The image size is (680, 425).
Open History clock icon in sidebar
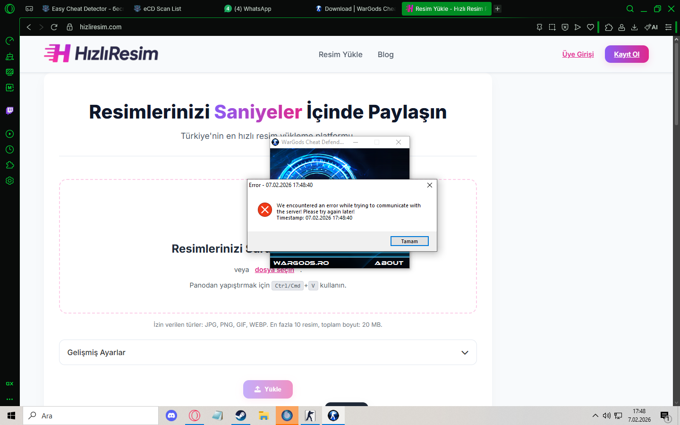9,150
